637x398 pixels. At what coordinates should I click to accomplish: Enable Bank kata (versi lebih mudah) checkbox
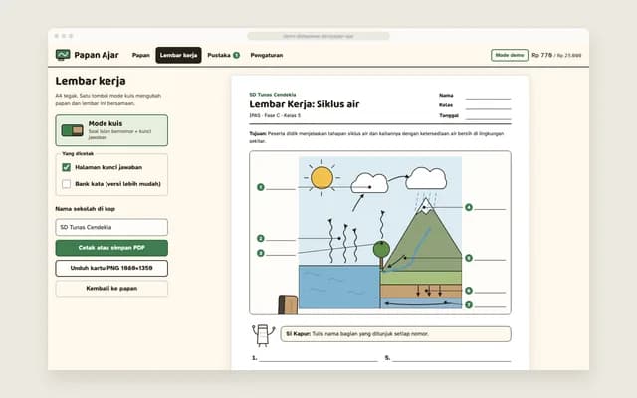67,184
